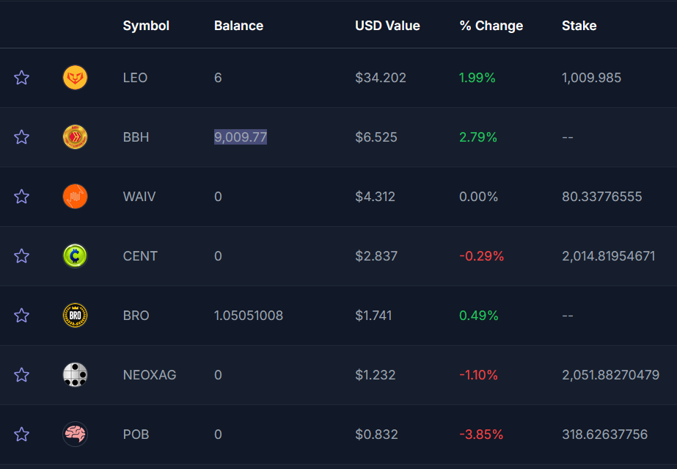Star the WAIV token row
Viewport: 677px width, 469px height.
tap(22, 197)
